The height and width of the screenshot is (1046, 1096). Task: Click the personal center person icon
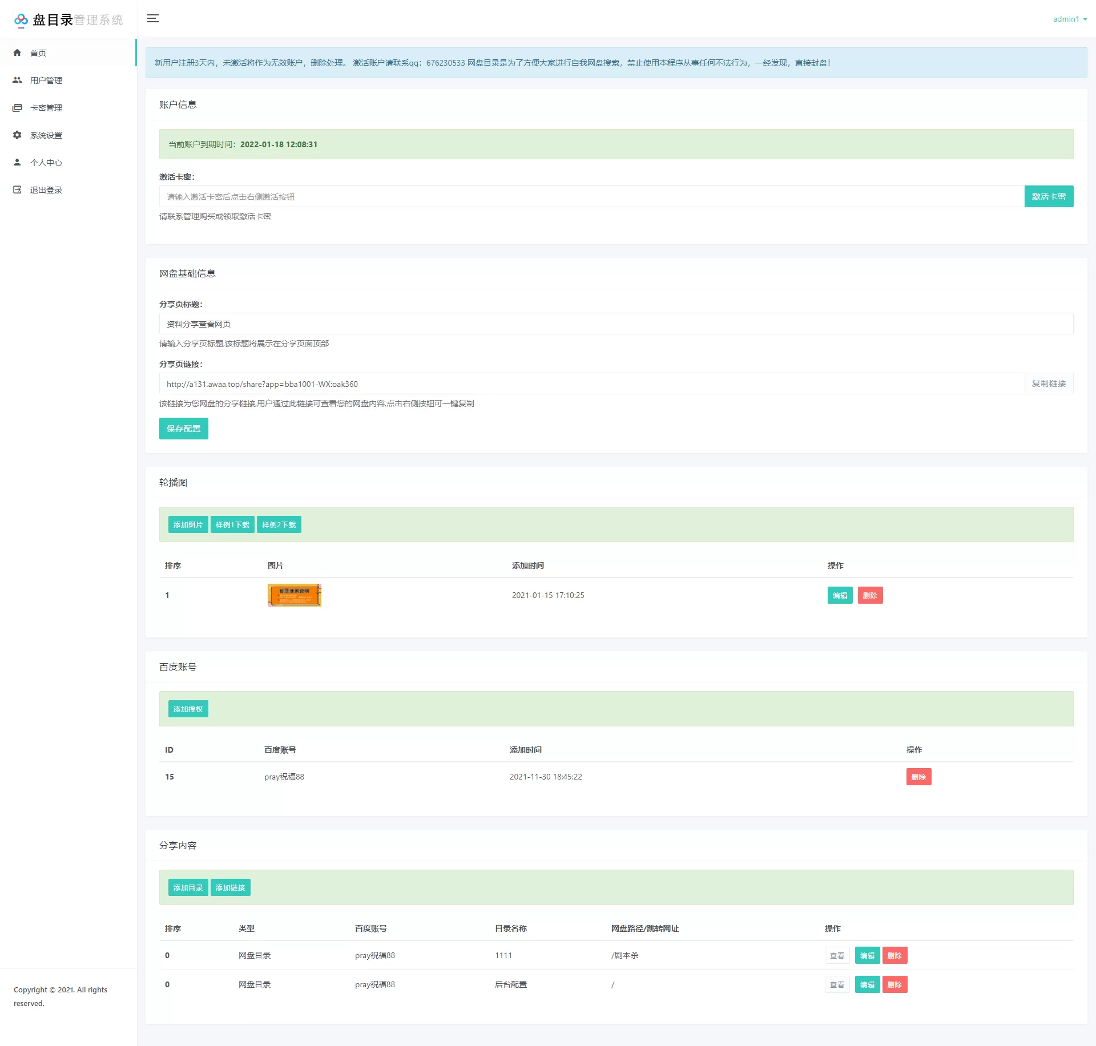(17, 162)
